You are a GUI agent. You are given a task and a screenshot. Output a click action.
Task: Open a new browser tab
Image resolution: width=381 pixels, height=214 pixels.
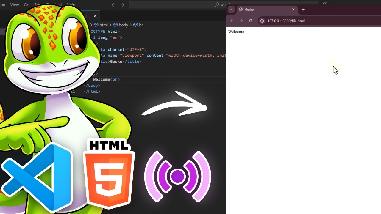(x=303, y=10)
